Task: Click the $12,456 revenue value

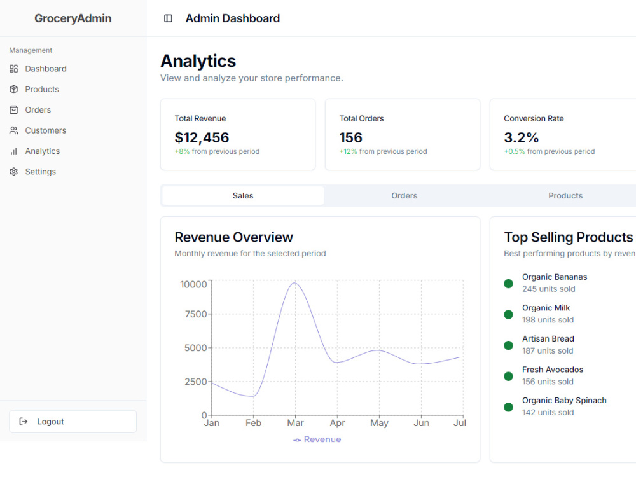Action: click(x=202, y=137)
